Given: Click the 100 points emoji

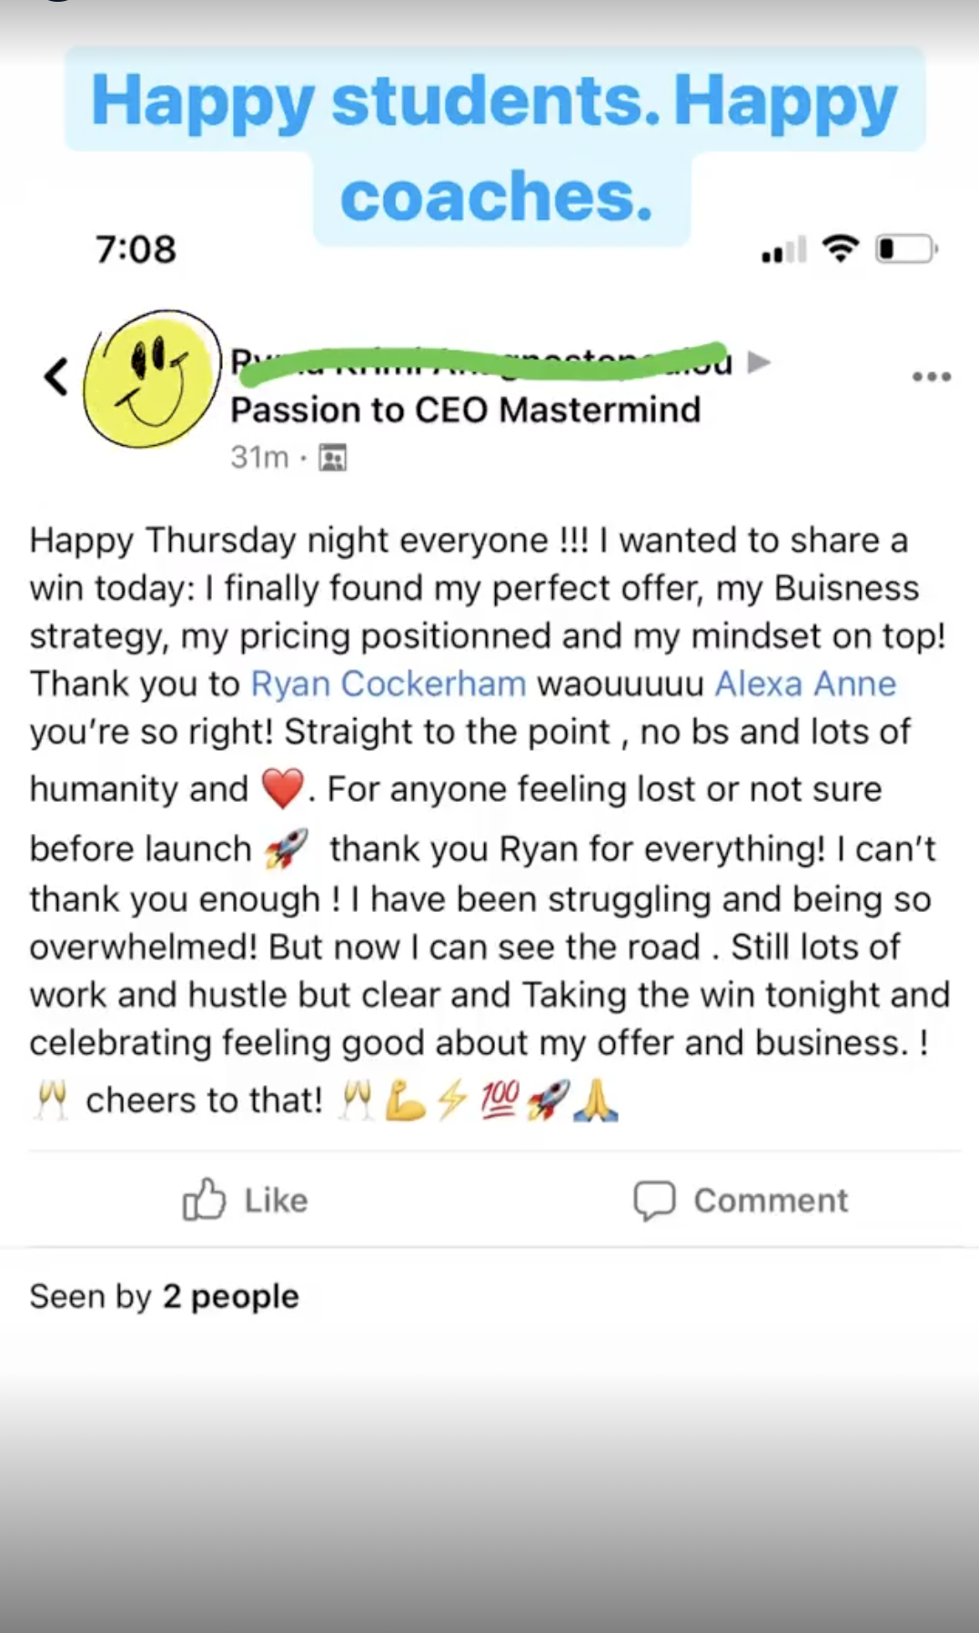Looking at the screenshot, I should [x=500, y=1100].
